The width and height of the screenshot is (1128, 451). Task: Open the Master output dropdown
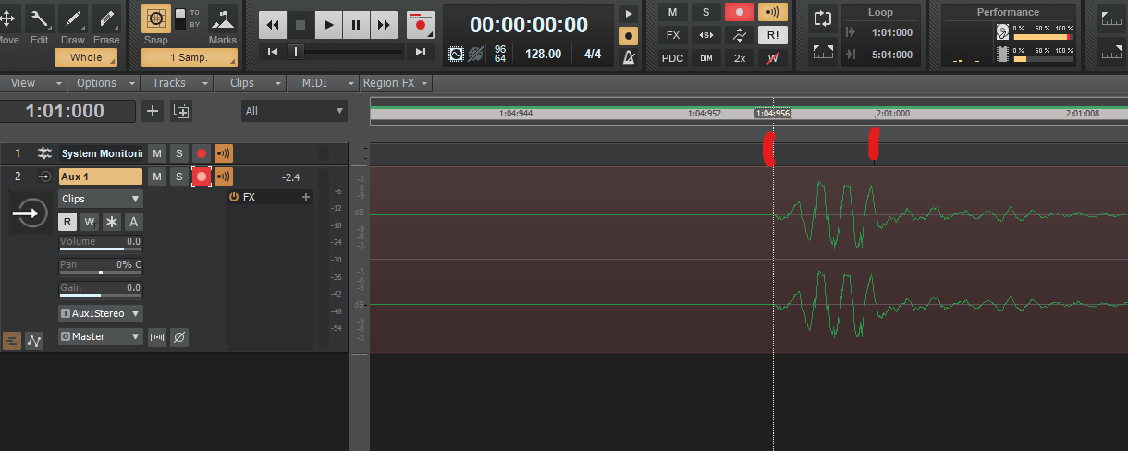[x=101, y=337]
